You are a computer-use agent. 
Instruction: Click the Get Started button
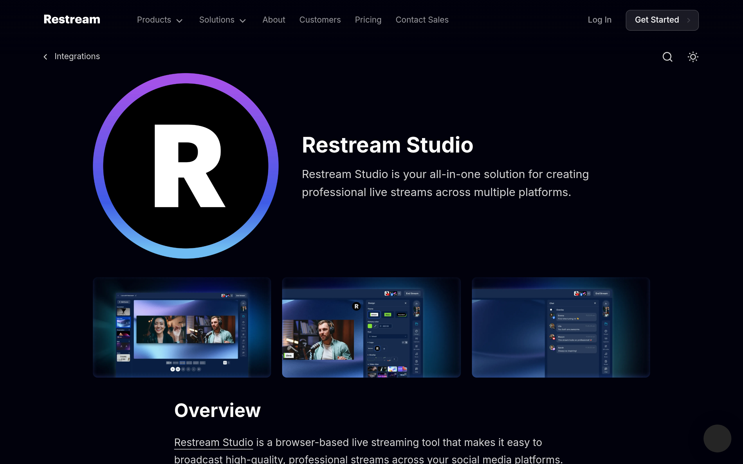pyautogui.click(x=662, y=20)
